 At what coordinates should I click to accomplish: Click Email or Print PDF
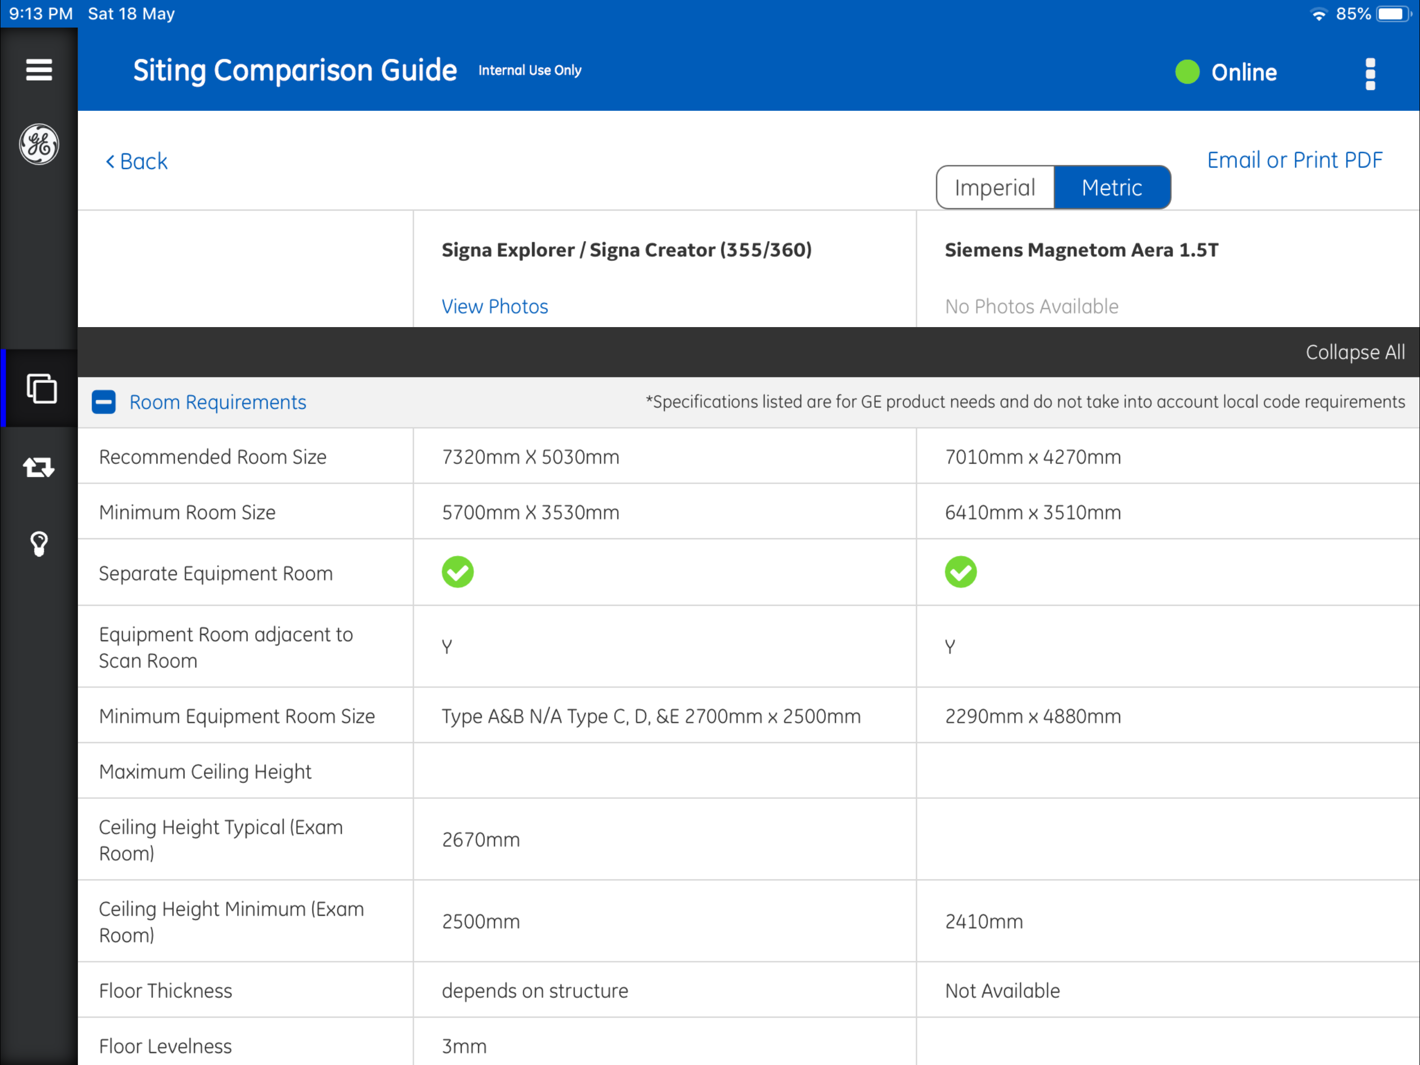point(1294,160)
